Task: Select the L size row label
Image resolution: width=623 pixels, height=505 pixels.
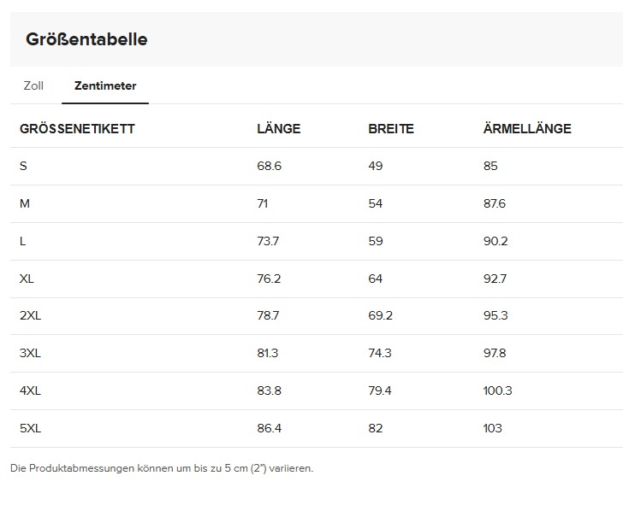Action: (23, 241)
